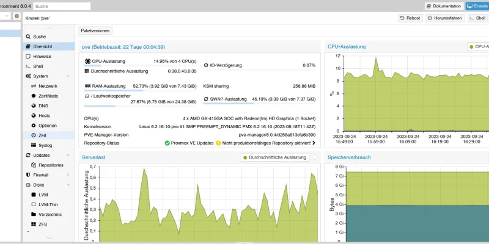Click the globe icon beside DNS
The height and width of the screenshot is (244, 489).
(34, 106)
